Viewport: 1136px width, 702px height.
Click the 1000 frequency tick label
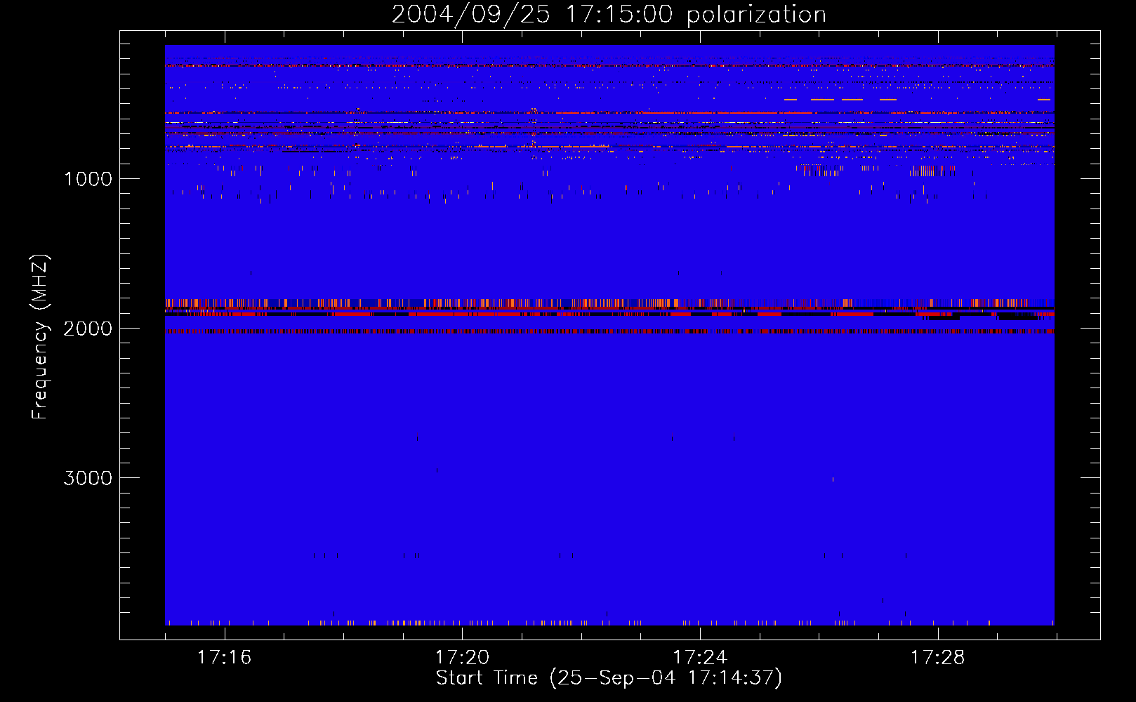pyautogui.click(x=88, y=179)
